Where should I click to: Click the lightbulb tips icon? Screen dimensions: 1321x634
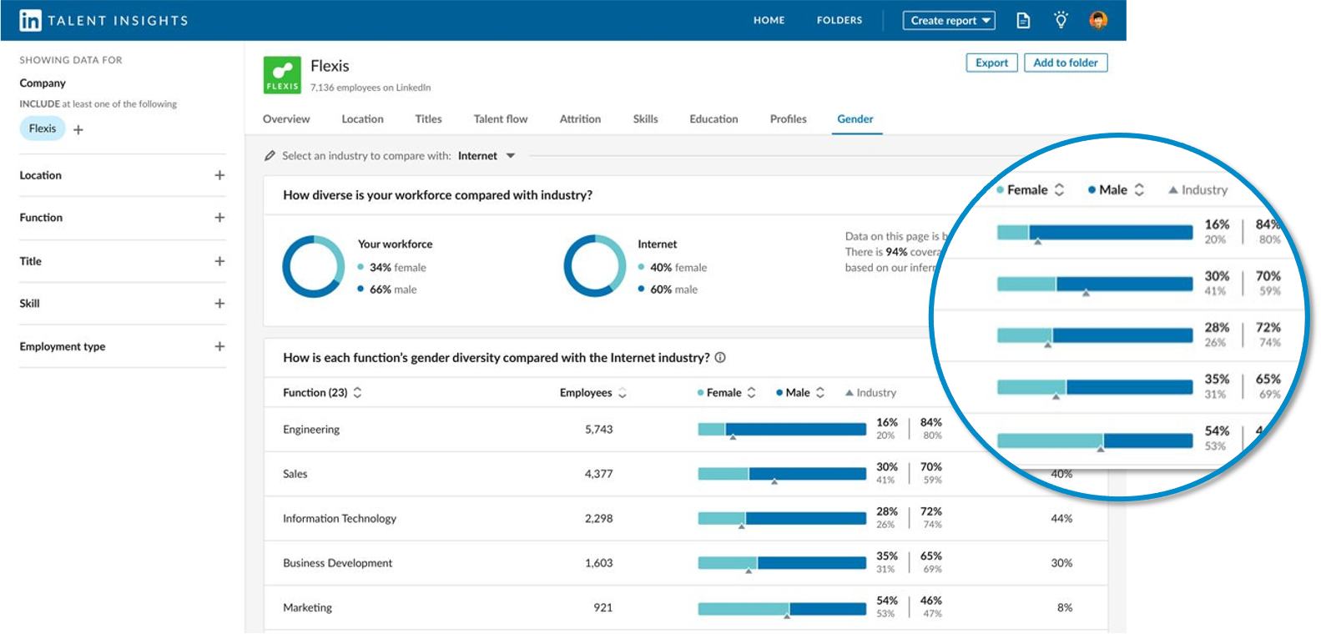pyautogui.click(x=1061, y=20)
